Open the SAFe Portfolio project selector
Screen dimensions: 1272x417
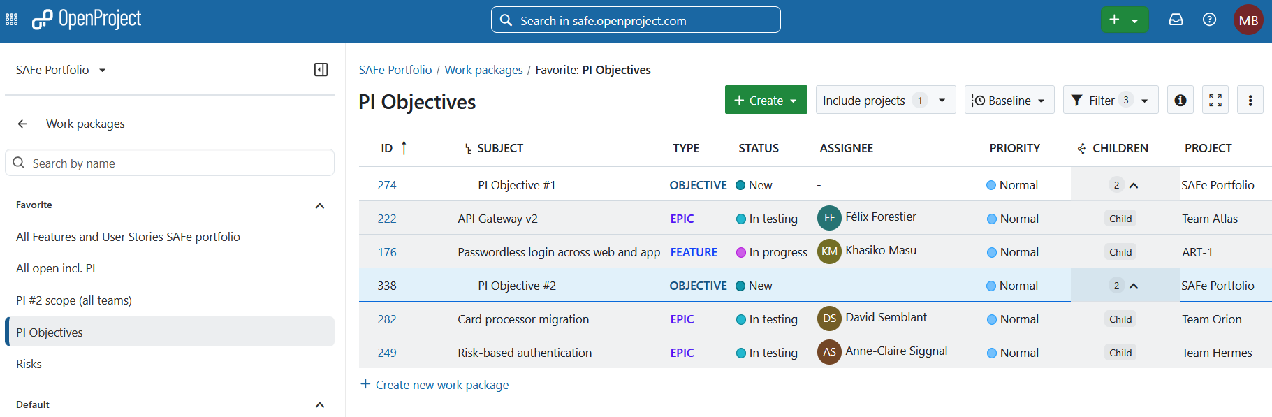point(61,70)
